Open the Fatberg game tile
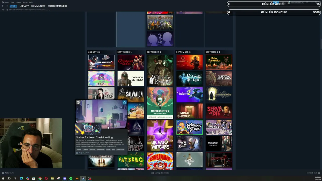Viewport: 322px width, 181px height. point(131,160)
